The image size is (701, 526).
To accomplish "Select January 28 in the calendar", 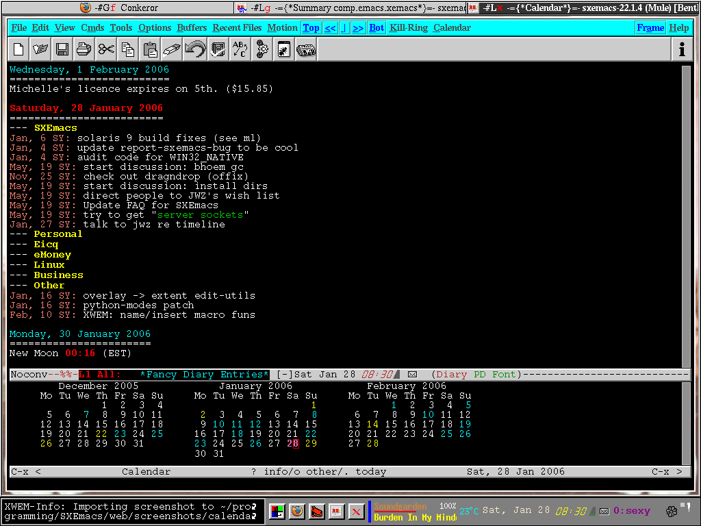I will [x=293, y=443].
